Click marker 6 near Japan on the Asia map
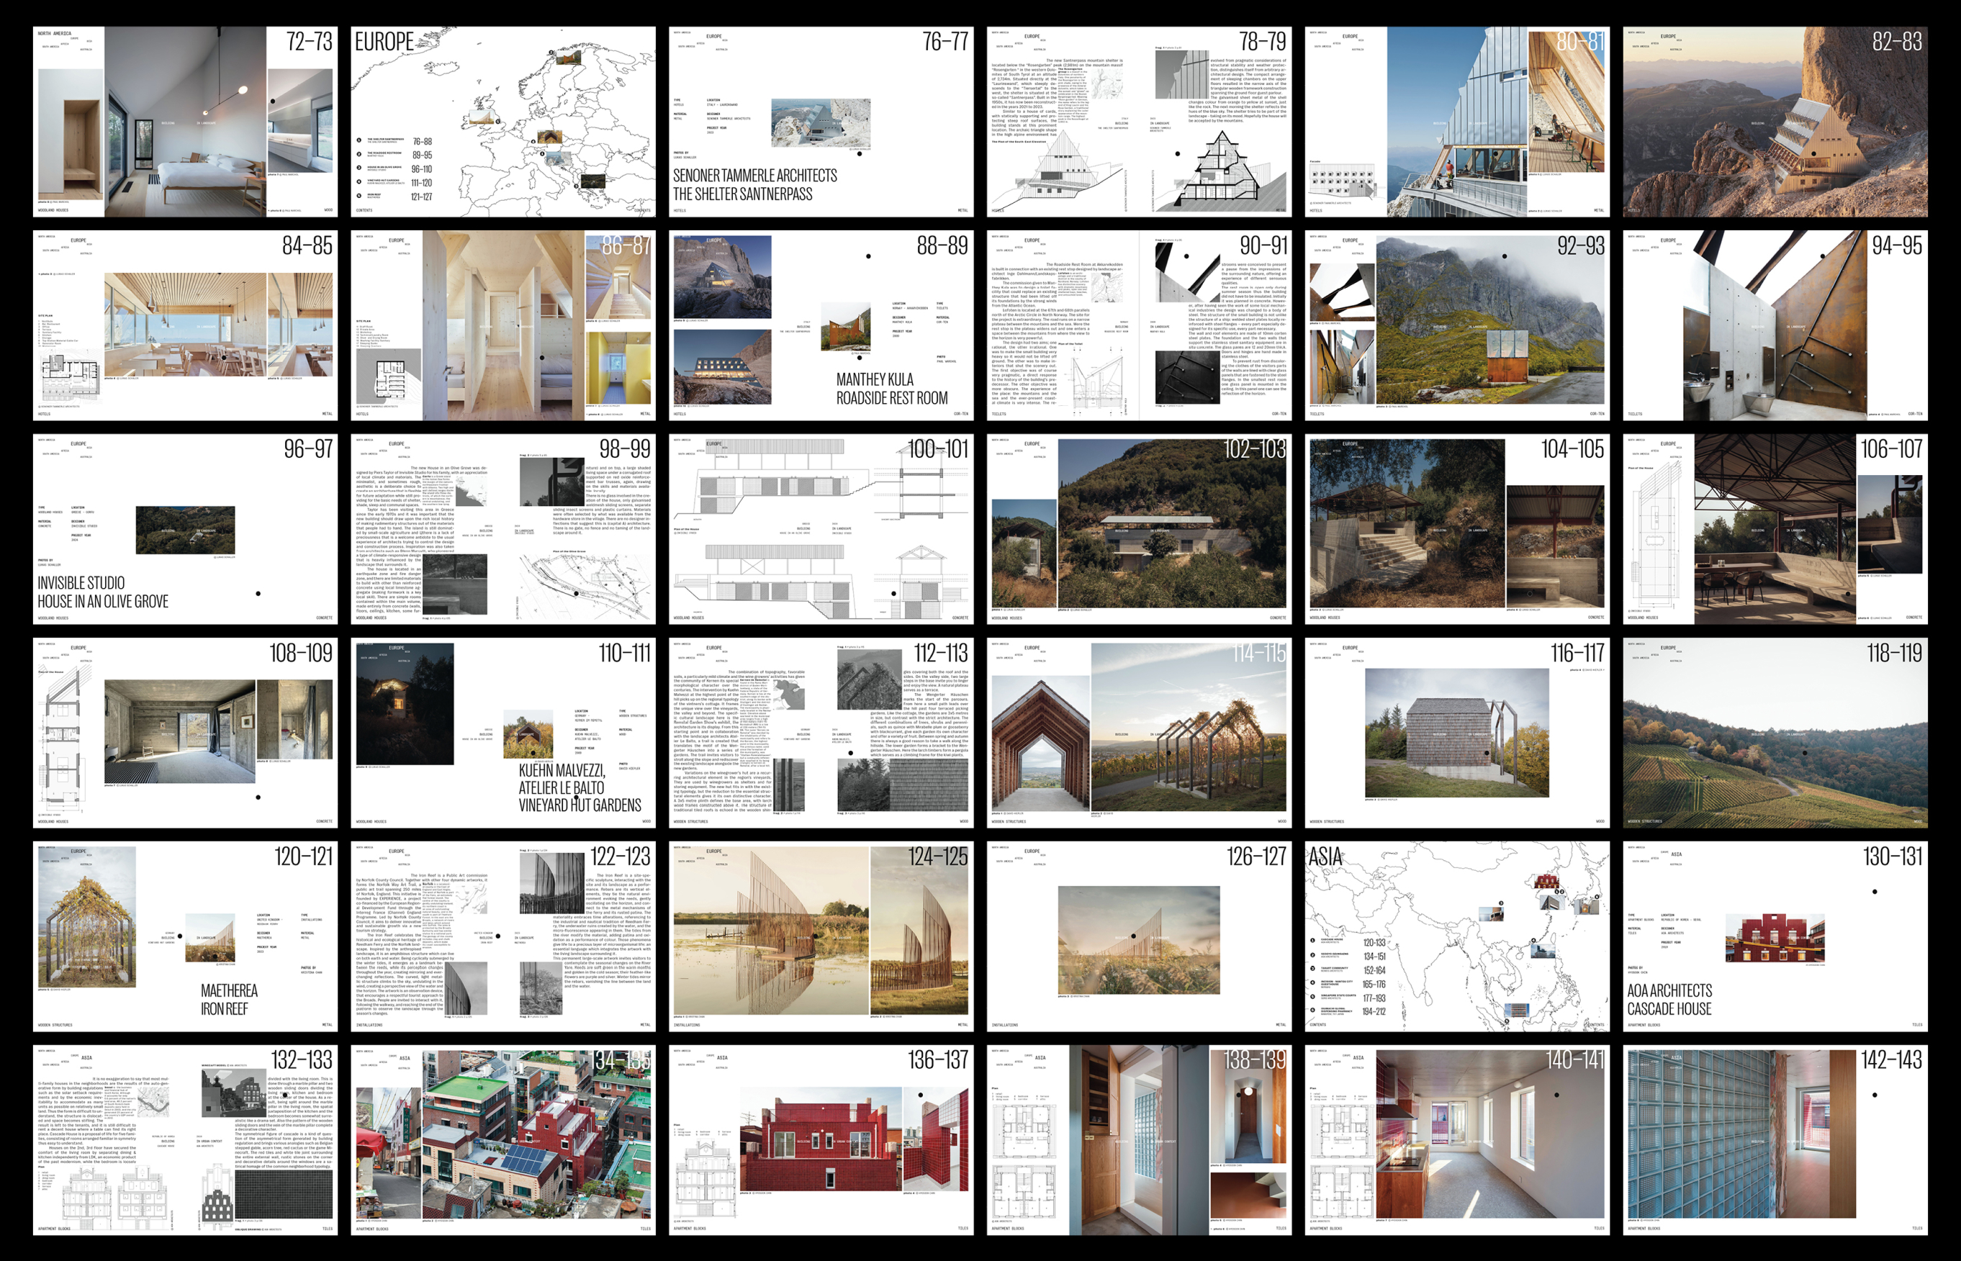Image resolution: width=1961 pixels, height=1261 pixels. click(x=1597, y=898)
